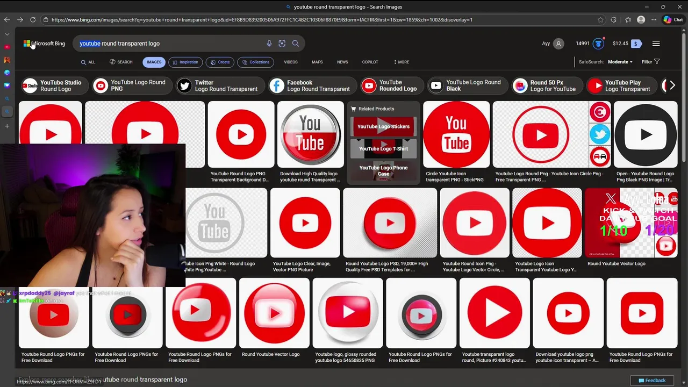Switch to the MAPS tab
The height and width of the screenshot is (387, 688).
tap(317, 62)
